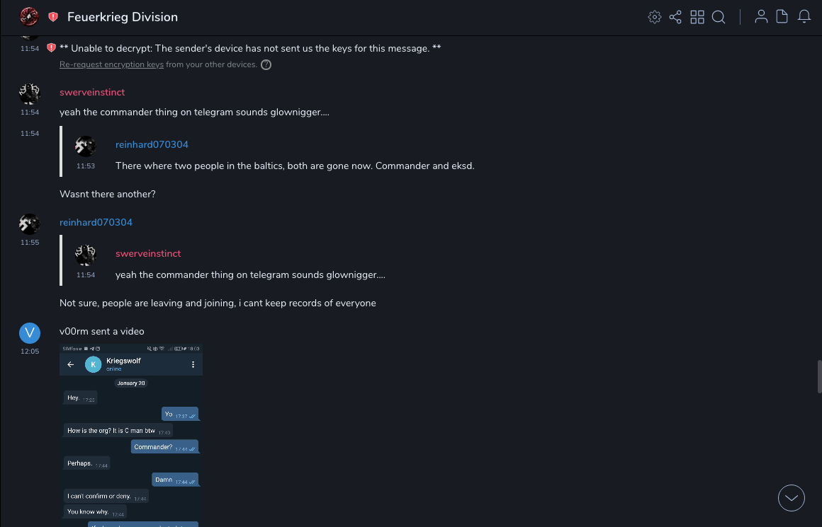Screen dimensions: 822x527
Task: Open the integrations grid icon
Action: coord(697,17)
